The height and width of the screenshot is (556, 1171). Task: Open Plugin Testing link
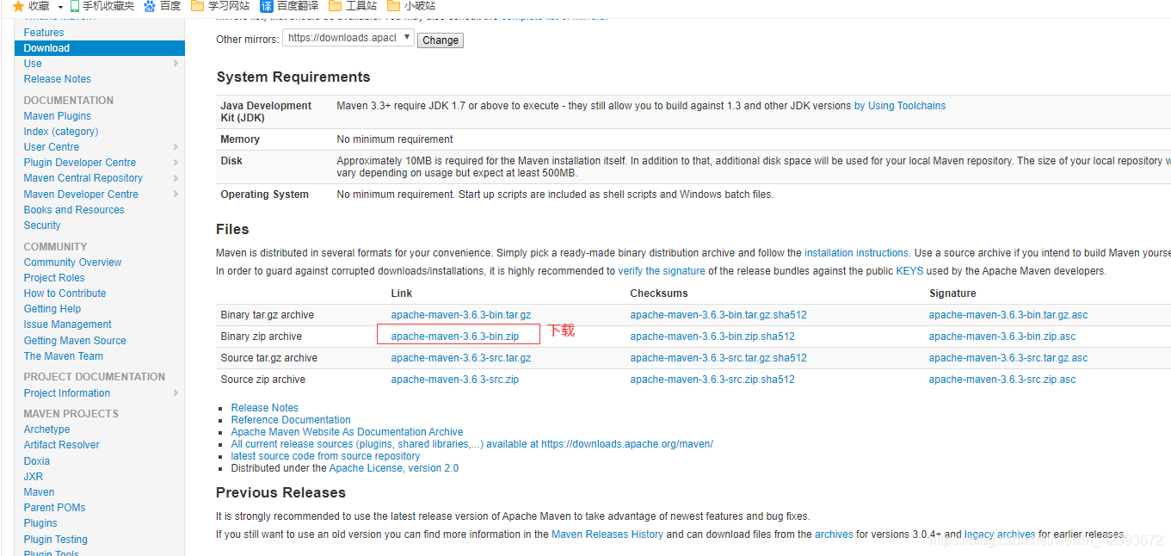click(56, 540)
